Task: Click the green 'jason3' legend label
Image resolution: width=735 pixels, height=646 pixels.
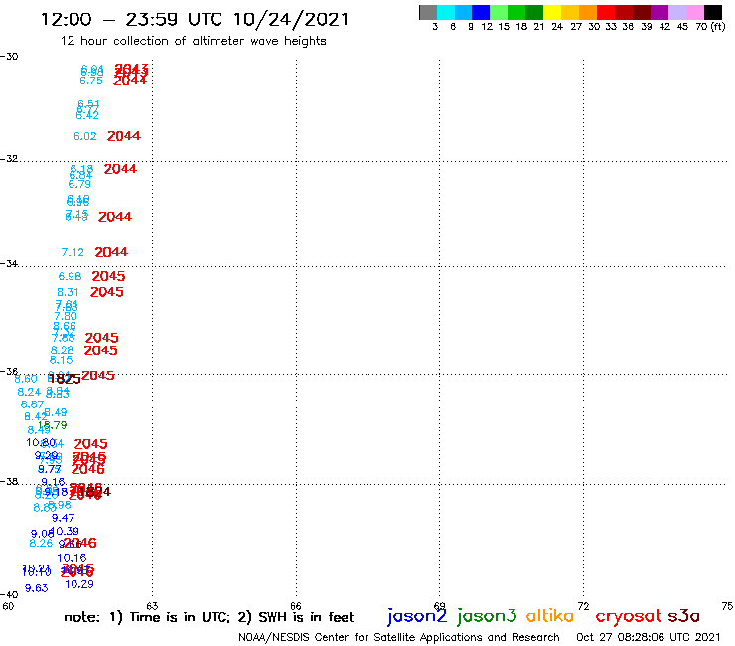Action: pyautogui.click(x=487, y=616)
